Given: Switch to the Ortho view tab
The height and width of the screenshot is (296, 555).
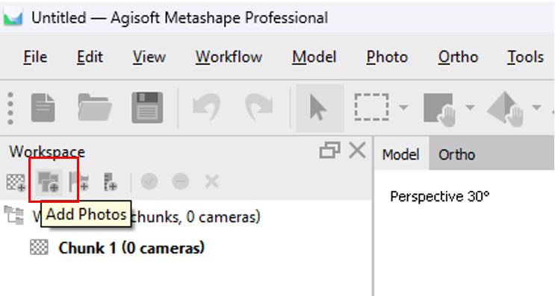Looking at the screenshot, I should [456, 154].
